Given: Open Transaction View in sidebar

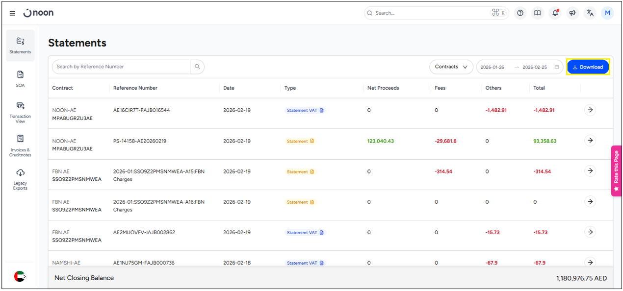Looking at the screenshot, I should [20, 112].
